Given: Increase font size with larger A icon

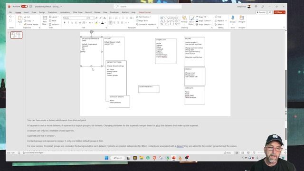Looking at the screenshot, I should pyautogui.click(x=96, y=18).
